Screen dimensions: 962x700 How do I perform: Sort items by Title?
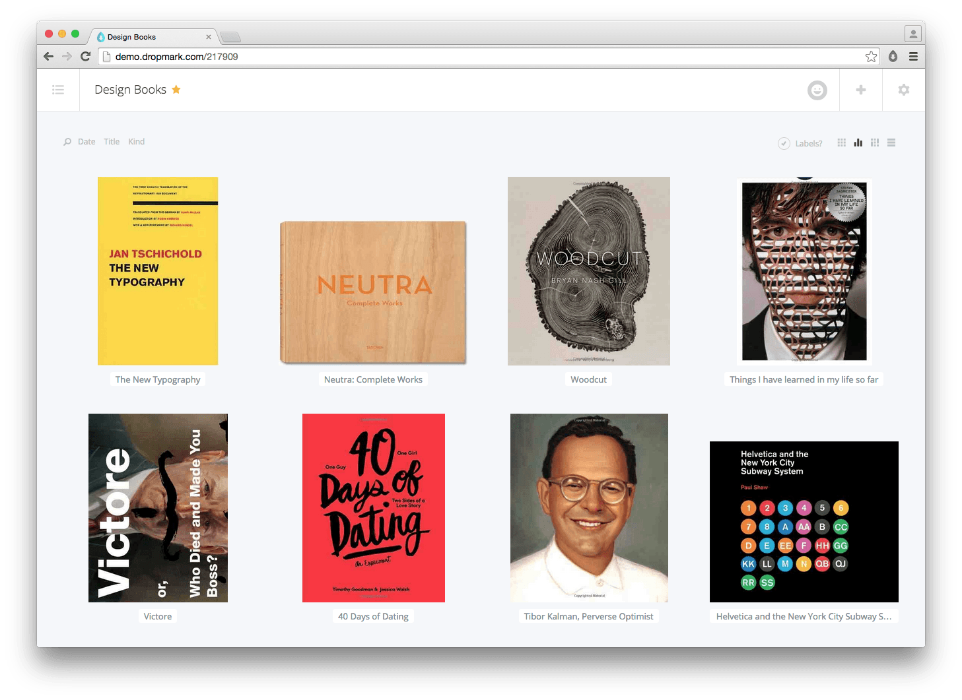112,142
